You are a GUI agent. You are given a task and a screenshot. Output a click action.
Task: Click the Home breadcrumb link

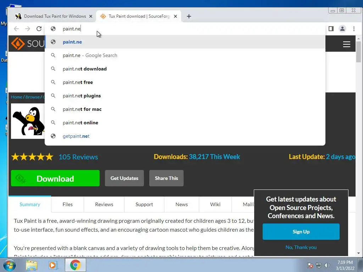pos(16,97)
